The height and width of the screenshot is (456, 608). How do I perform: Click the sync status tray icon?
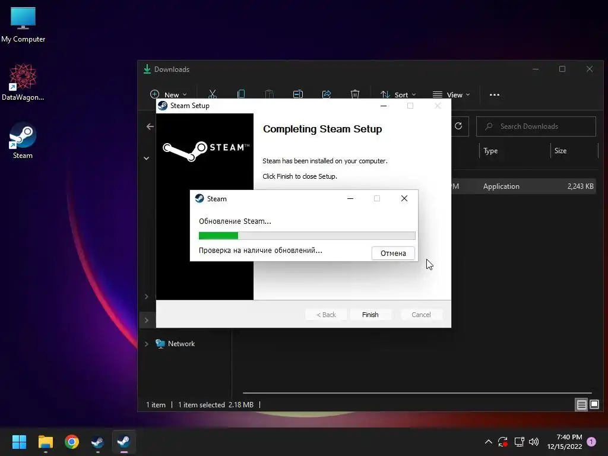point(503,442)
